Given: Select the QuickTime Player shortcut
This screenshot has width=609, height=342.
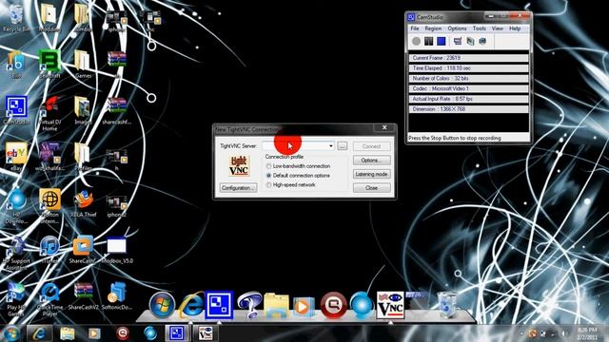Looking at the screenshot, I should 49,299.
